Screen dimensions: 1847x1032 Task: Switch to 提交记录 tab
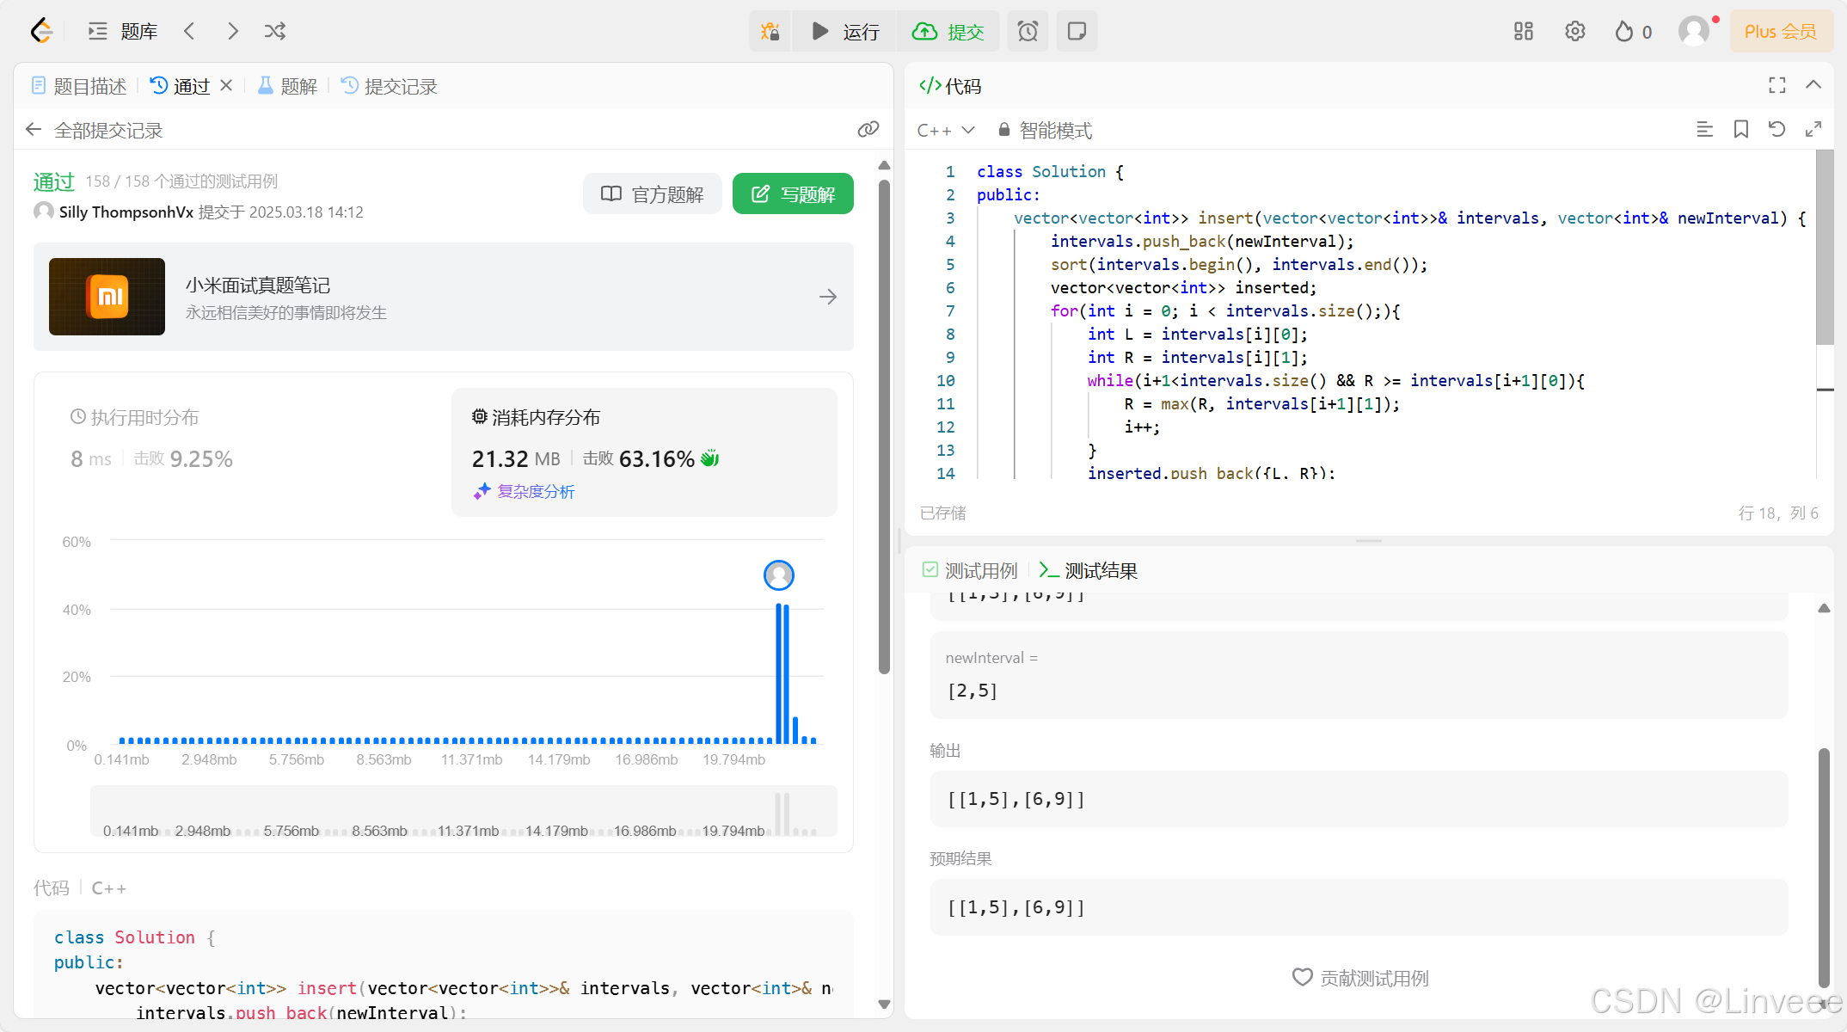tap(390, 86)
